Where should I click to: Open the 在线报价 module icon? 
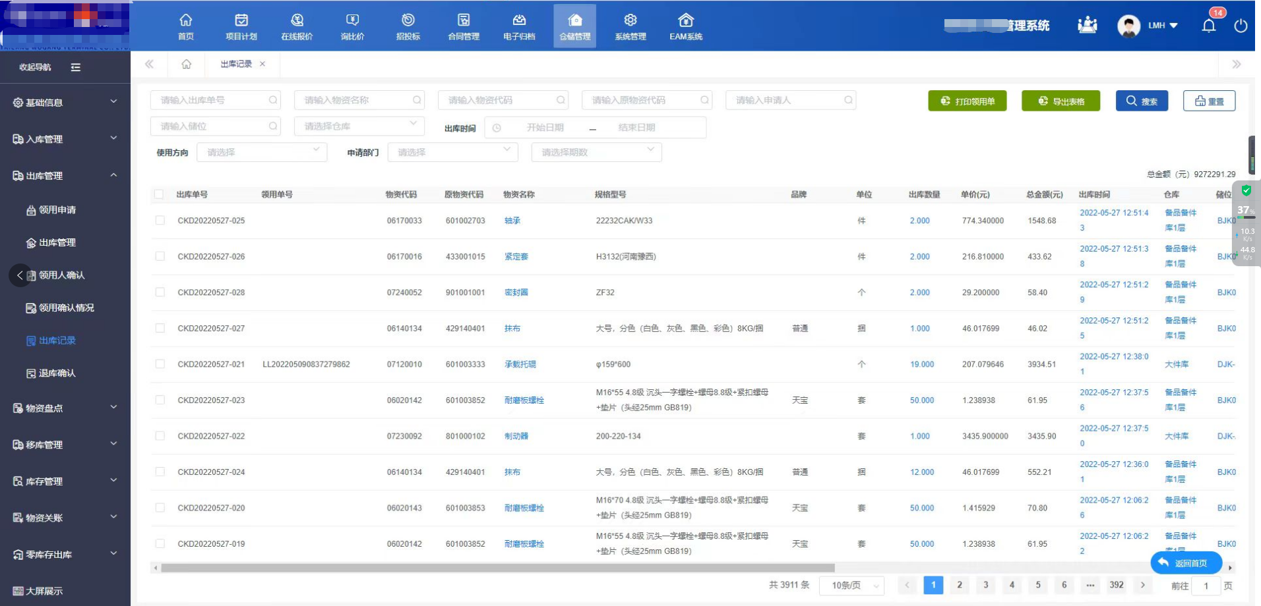click(297, 20)
